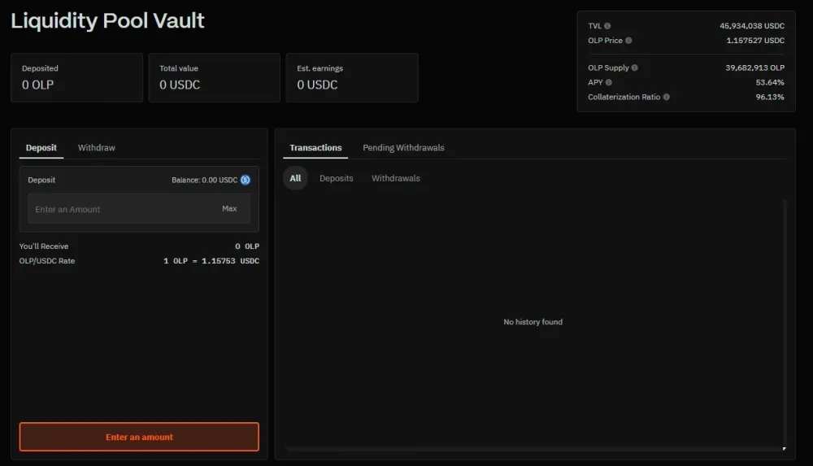Click the Est. earnings card

pos(352,78)
